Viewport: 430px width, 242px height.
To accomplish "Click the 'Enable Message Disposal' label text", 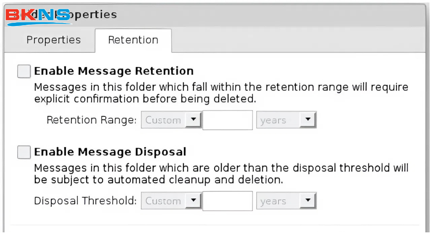I will (x=110, y=152).
